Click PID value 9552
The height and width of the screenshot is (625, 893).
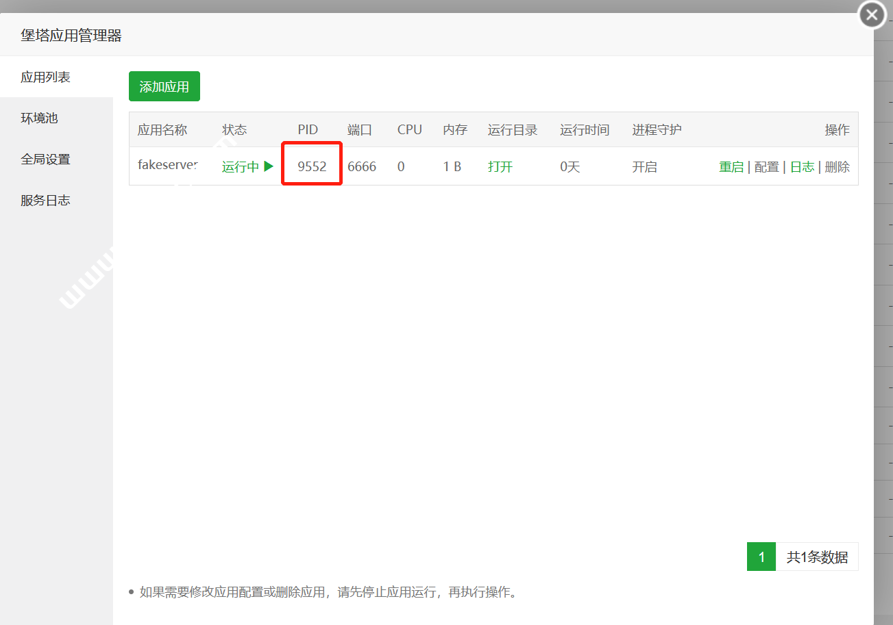[312, 166]
